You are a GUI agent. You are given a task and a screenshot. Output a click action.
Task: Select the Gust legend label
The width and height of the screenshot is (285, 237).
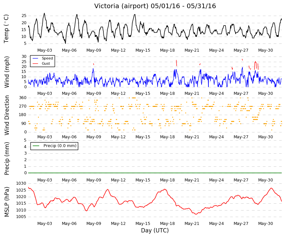(x=46, y=63)
